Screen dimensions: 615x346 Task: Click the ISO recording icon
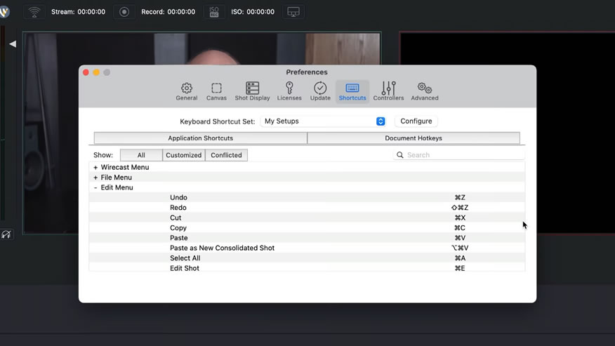click(x=213, y=12)
